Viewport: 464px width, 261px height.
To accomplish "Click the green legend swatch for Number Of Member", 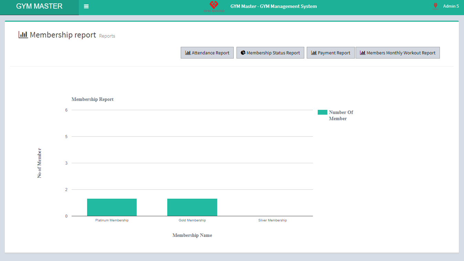I will (x=322, y=112).
